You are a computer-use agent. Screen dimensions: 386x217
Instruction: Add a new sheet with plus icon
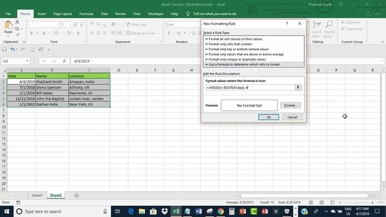77,195
